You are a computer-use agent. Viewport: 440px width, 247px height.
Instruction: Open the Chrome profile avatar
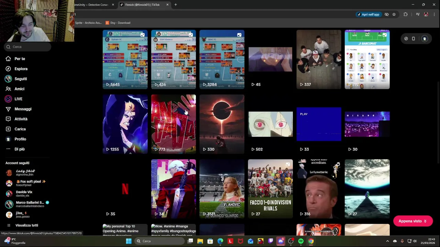426,14
